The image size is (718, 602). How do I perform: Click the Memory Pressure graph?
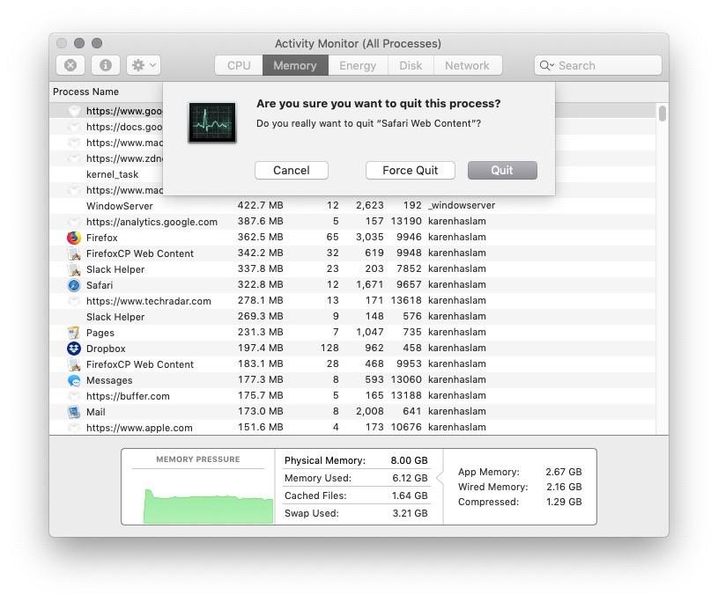208,506
